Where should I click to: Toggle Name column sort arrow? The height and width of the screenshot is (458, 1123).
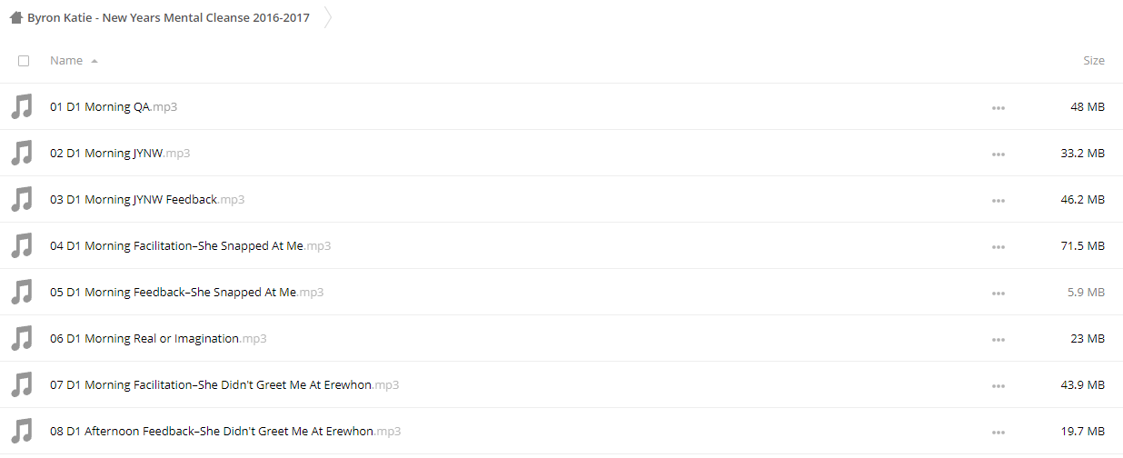94,61
